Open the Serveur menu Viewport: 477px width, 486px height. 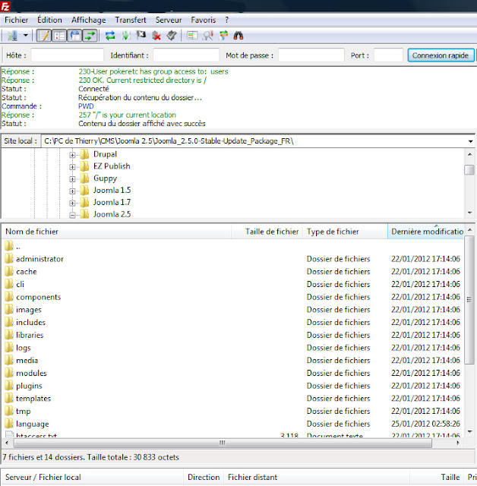169,20
